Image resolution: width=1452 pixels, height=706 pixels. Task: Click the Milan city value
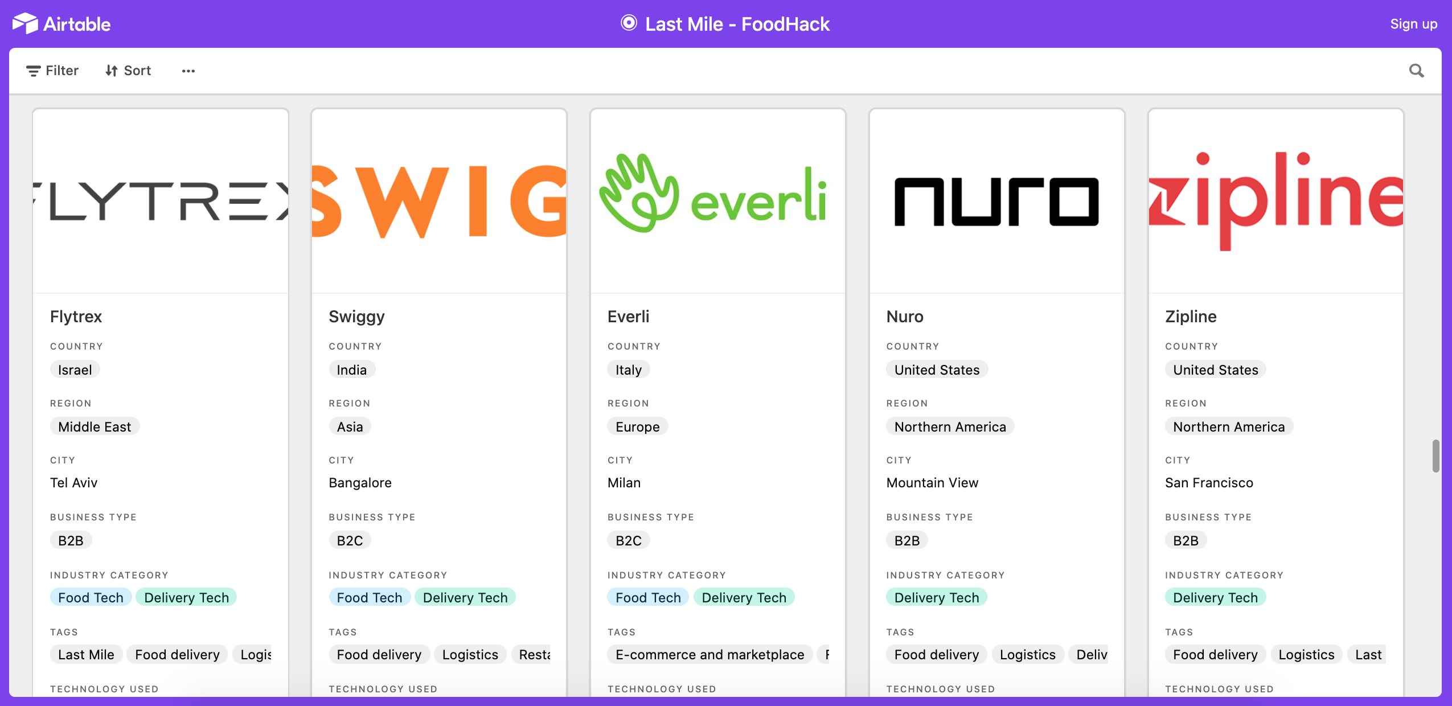point(624,483)
